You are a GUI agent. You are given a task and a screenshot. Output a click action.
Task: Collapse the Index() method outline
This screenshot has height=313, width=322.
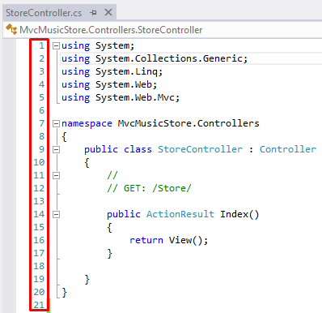(x=56, y=214)
